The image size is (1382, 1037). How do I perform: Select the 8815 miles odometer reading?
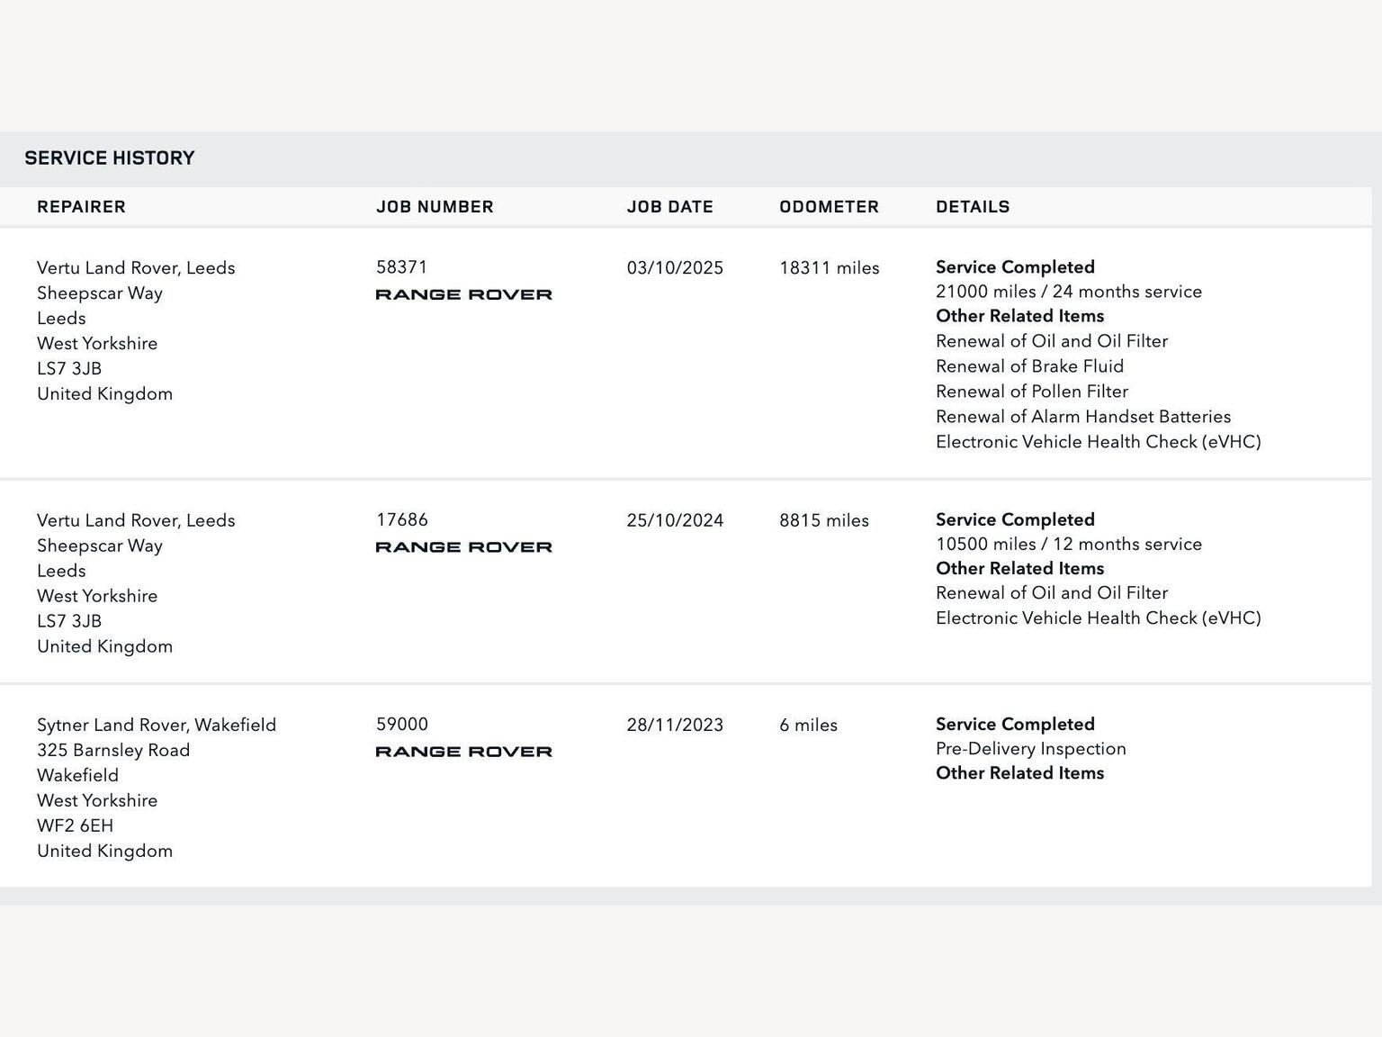(x=823, y=521)
